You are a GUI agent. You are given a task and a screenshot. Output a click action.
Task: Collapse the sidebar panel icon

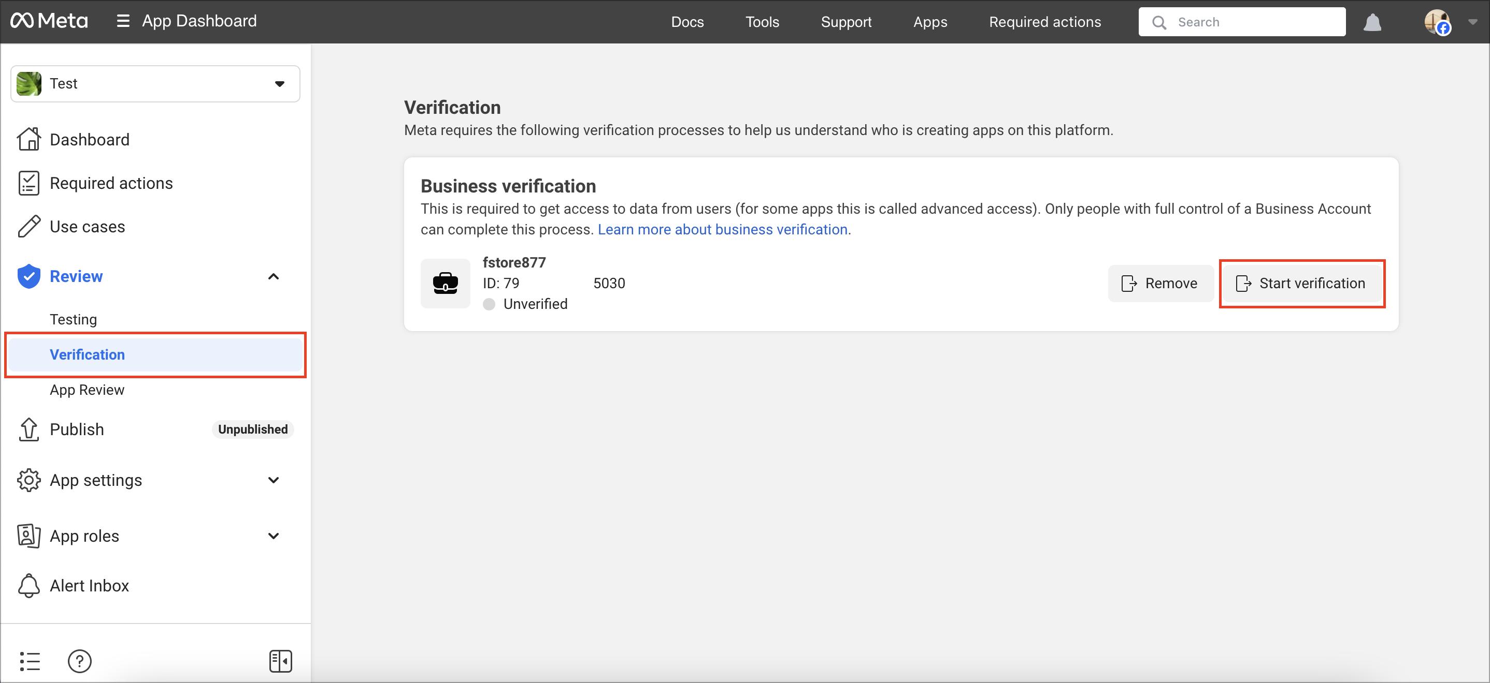pos(280,661)
